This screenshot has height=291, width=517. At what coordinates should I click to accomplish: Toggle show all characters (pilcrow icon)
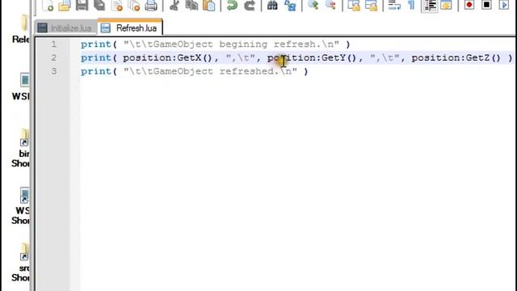(411, 6)
